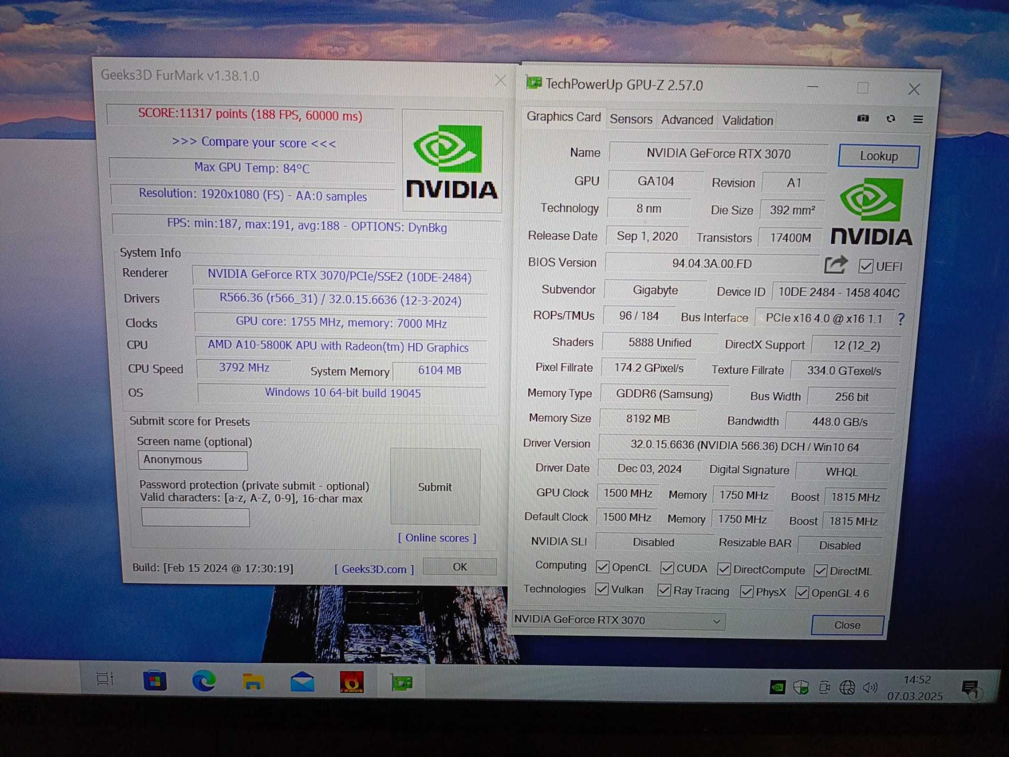The width and height of the screenshot is (1009, 757).
Task: Click the NVIDIA logo in FurMark
Action: [x=451, y=162]
